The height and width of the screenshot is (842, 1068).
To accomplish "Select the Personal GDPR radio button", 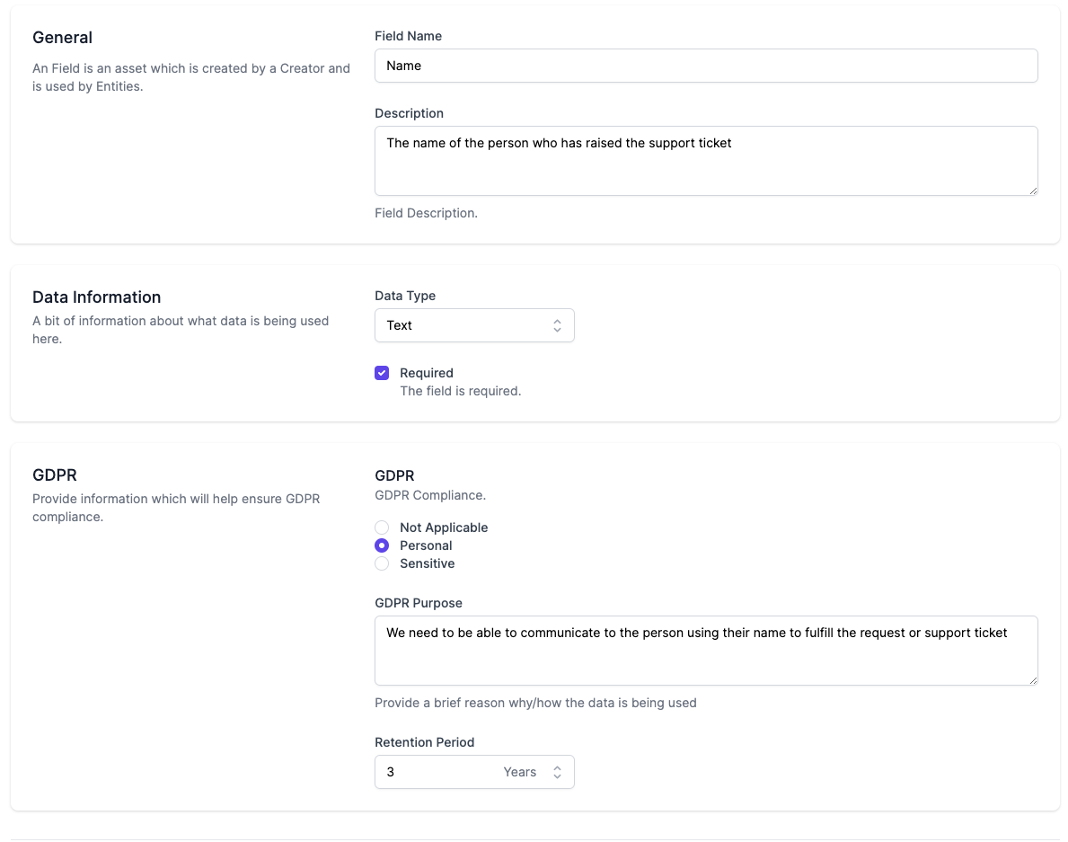I will click(382, 545).
